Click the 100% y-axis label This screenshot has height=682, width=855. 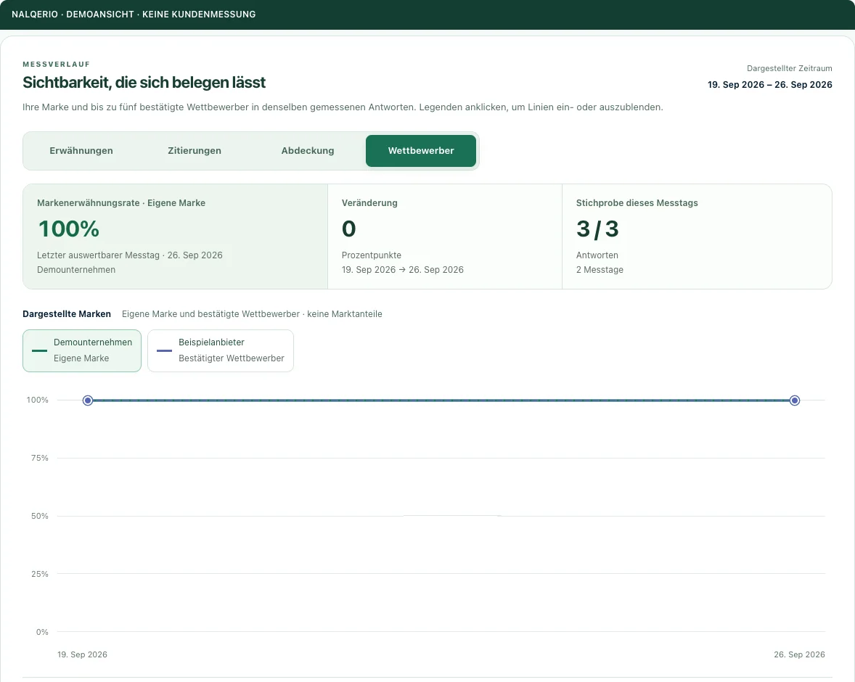pos(38,400)
